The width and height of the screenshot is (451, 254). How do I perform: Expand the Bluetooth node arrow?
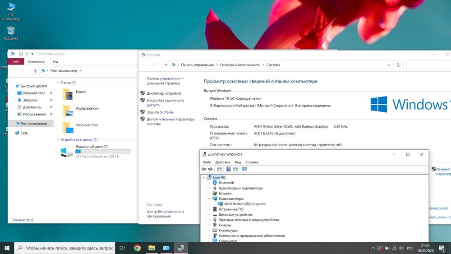pos(209,183)
